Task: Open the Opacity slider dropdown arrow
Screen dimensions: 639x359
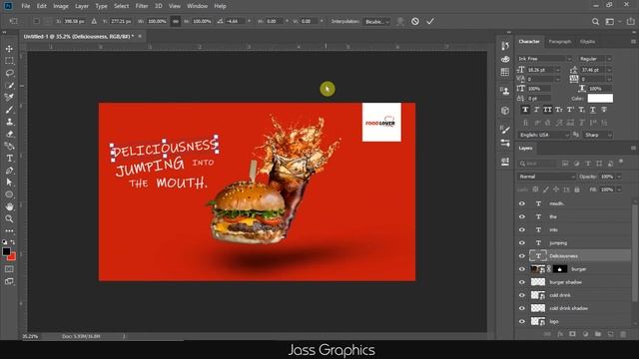Action: click(619, 177)
